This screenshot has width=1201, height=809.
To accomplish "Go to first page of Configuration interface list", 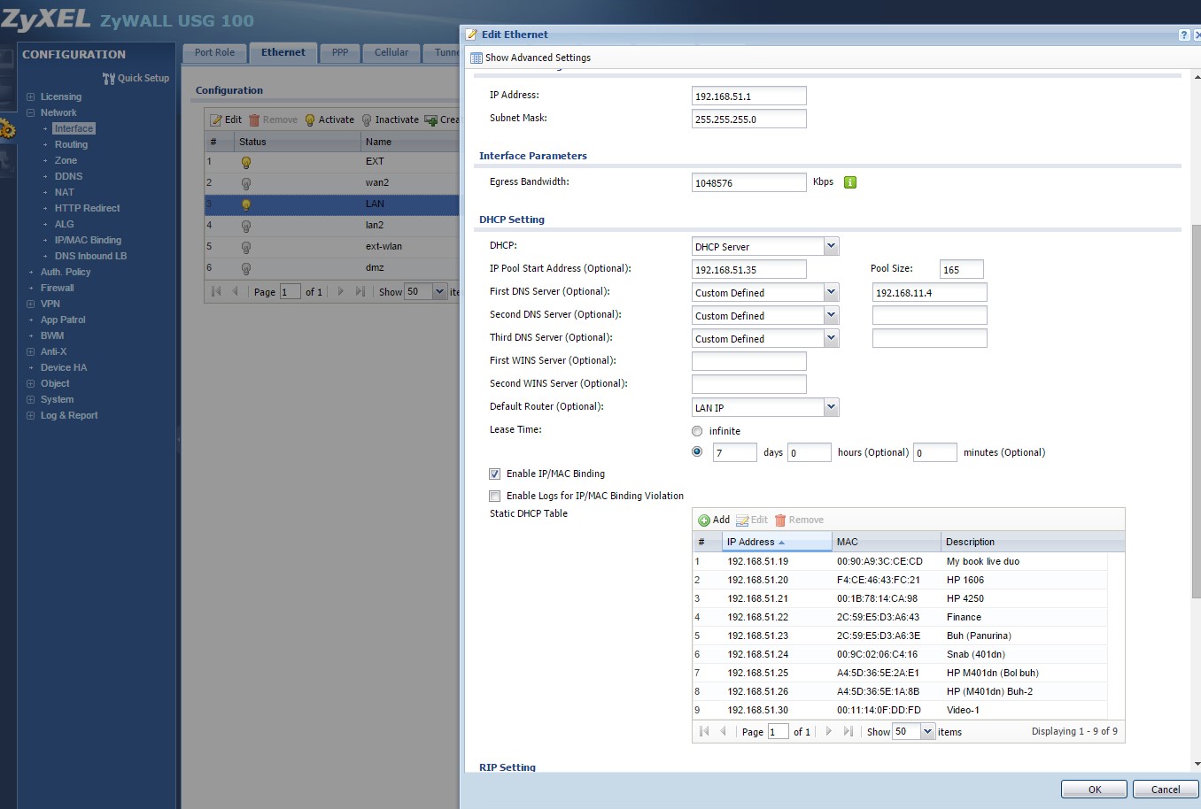I will pos(216,291).
